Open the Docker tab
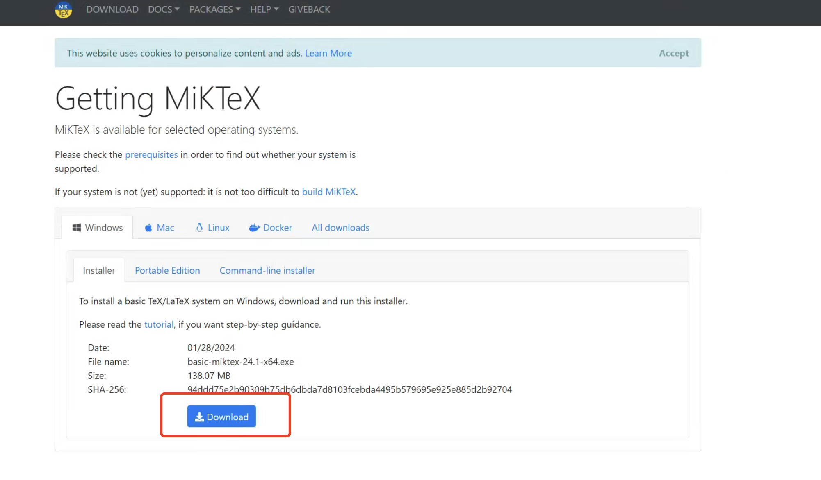The height and width of the screenshot is (480, 821). pyautogui.click(x=271, y=228)
